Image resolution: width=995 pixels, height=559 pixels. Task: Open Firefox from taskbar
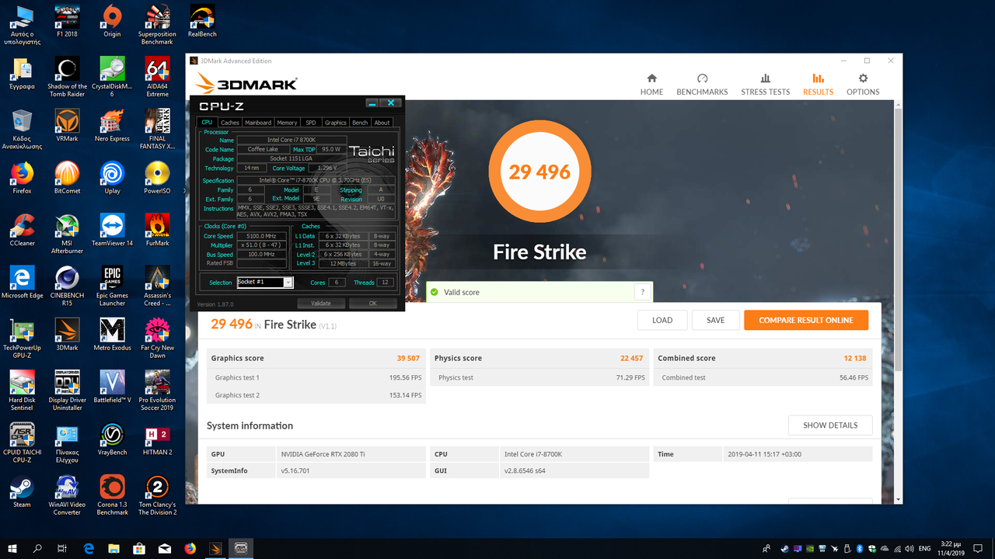coord(190,548)
